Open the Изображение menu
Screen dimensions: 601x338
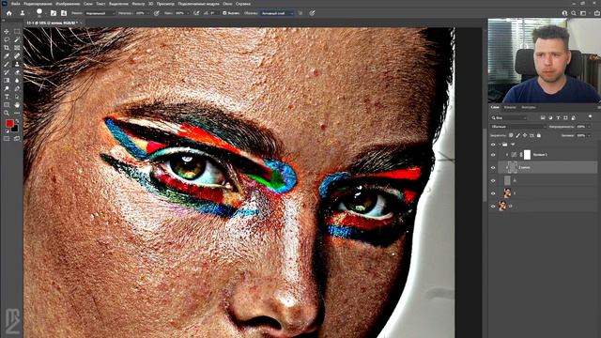(68, 4)
